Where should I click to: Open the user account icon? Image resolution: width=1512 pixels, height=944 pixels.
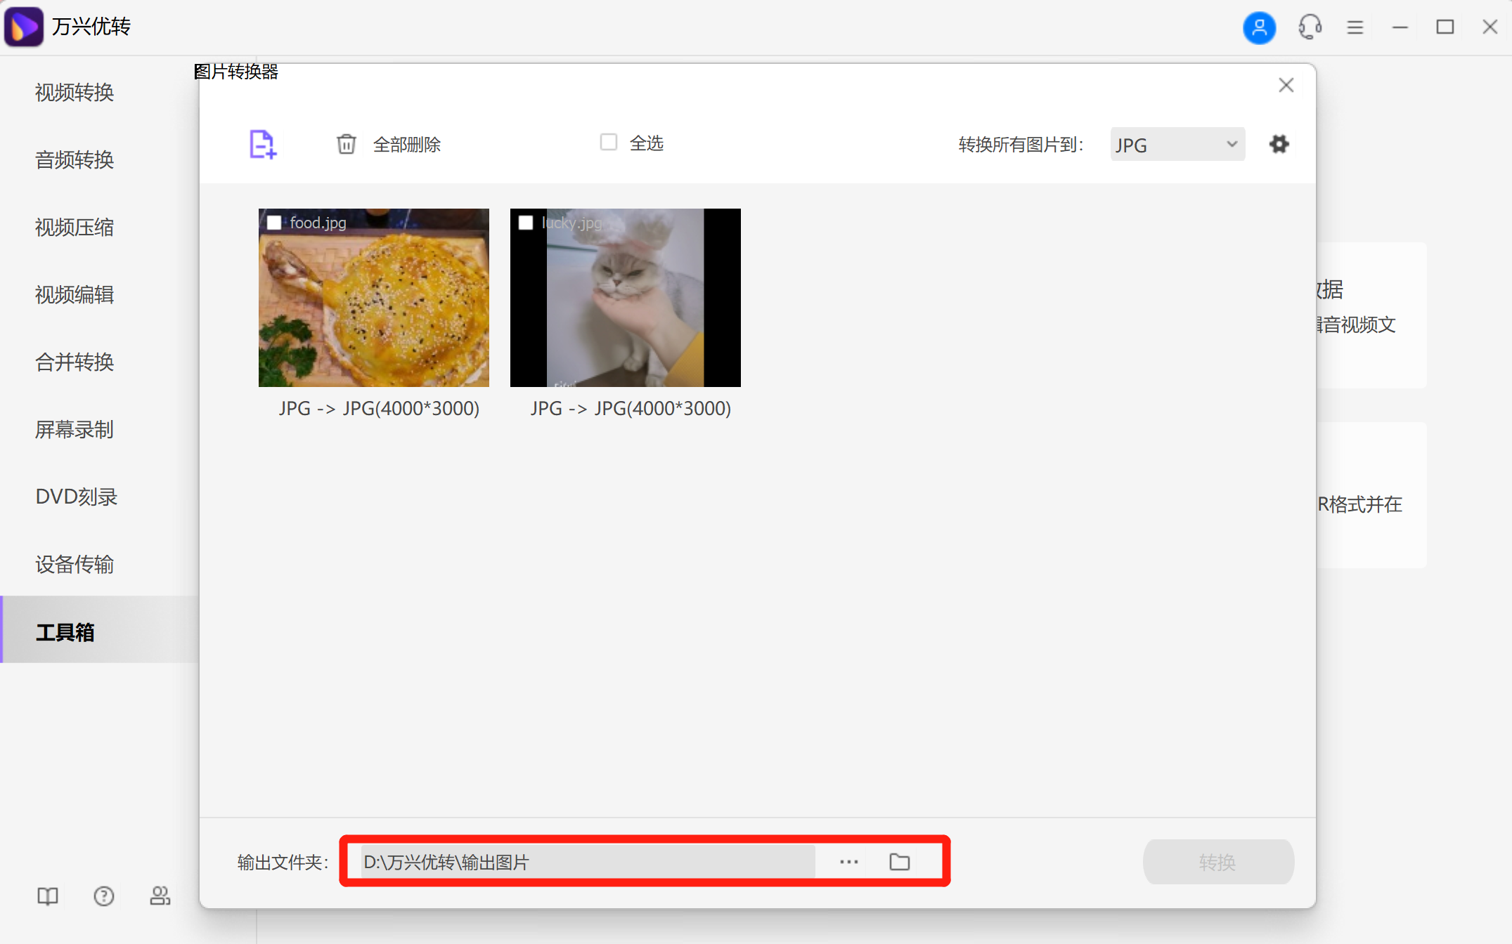[1260, 27]
